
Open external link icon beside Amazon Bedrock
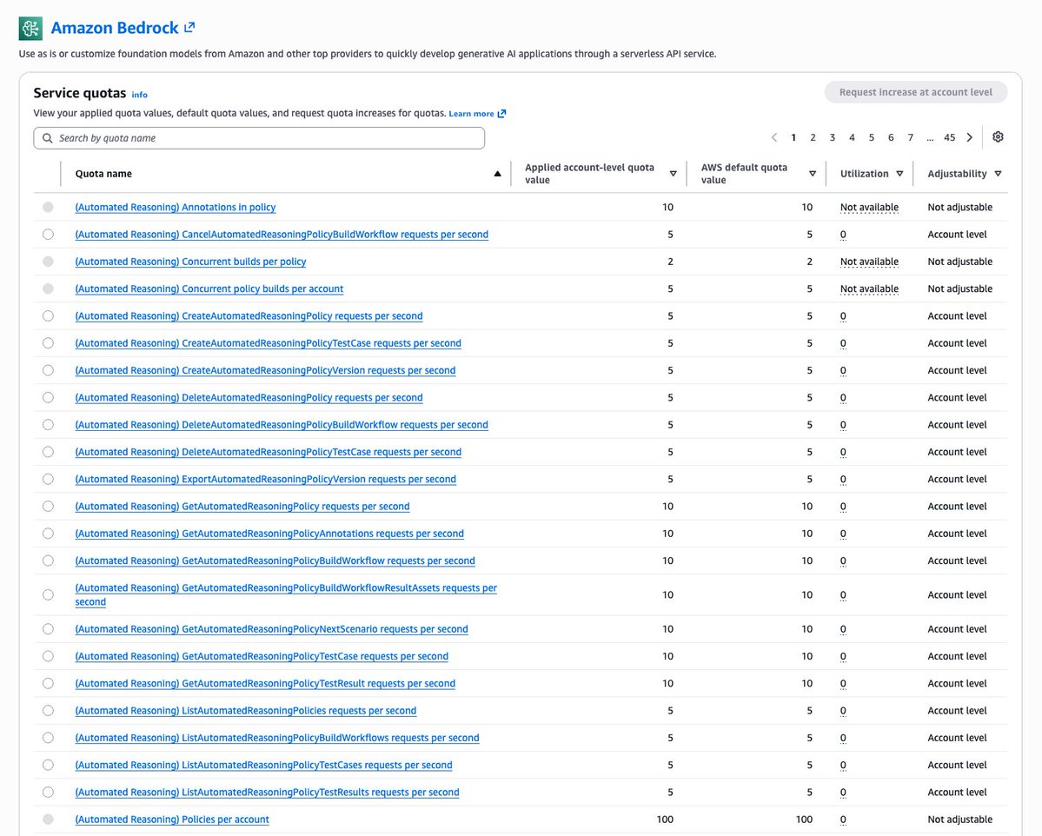click(189, 27)
